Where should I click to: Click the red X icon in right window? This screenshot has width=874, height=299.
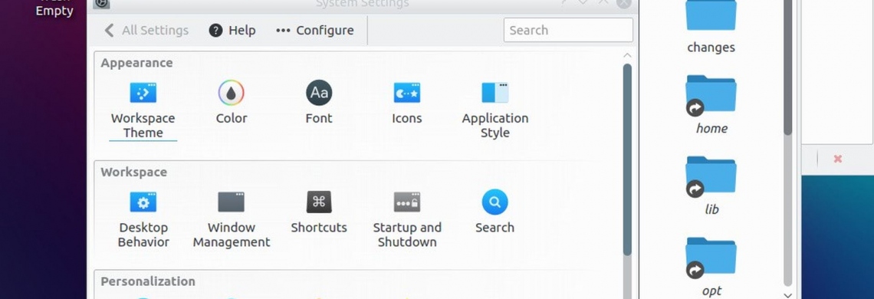(x=837, y=159)
